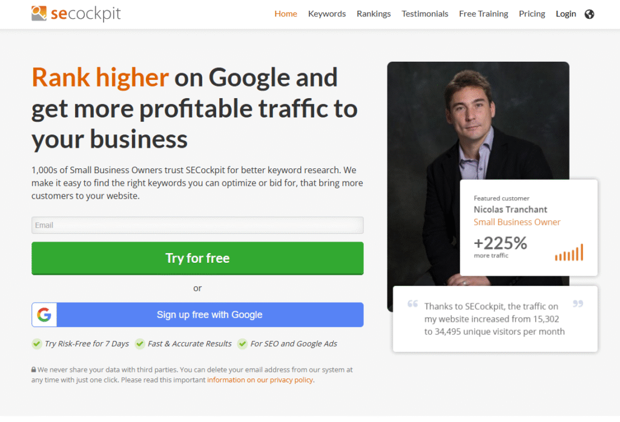Screen dimensions: 620x422
Task: Go to the Home menu item
Action: coord(286,14)
